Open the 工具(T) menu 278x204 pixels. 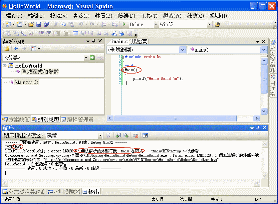pos(149,16)
